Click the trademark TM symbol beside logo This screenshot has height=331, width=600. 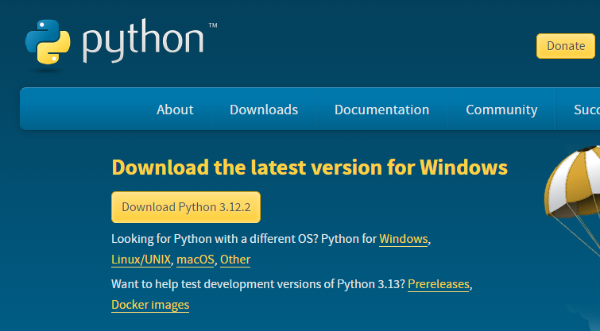coord(213,25)
